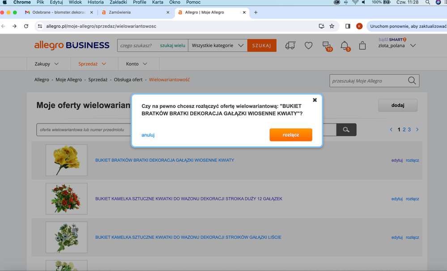Viewport: 447px width, 271px height.
Task: Open Historia menu in menu bar
Action: 95,2
